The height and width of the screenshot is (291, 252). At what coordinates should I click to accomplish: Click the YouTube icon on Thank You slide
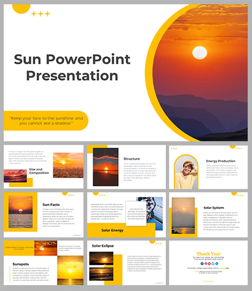(x=209, y=264)
